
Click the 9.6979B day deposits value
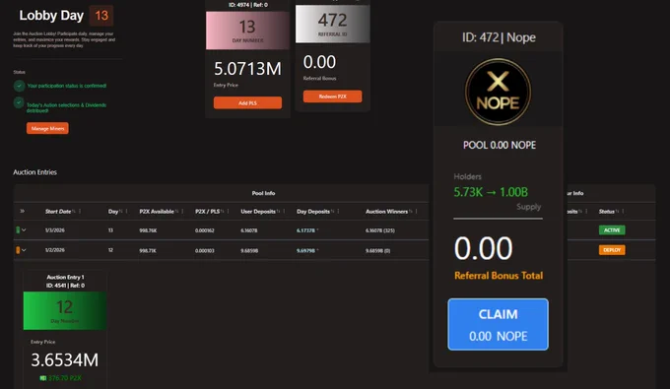(305, 251)
